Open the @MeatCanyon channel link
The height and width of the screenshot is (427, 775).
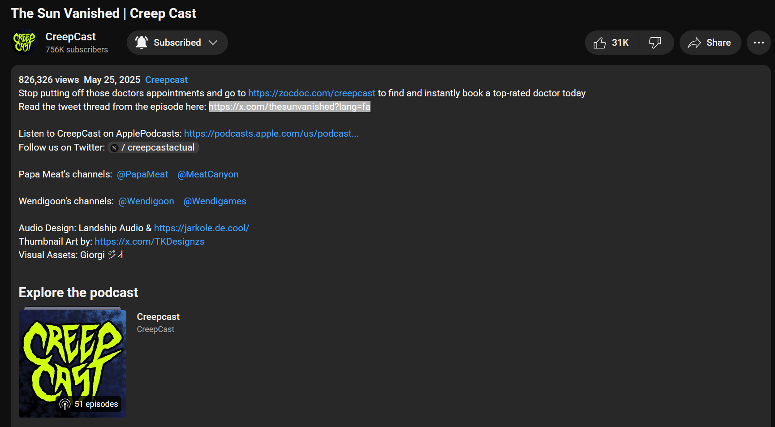point(208,174)
